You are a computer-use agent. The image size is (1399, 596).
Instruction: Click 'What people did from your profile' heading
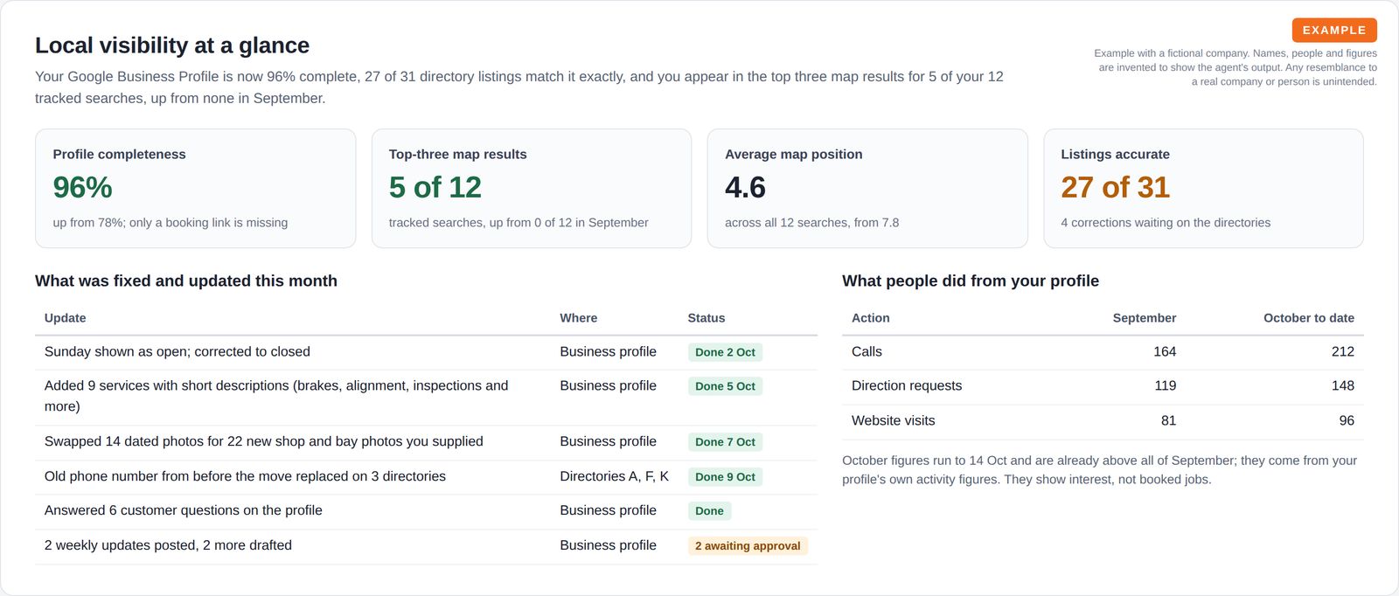tap(971, 281)
